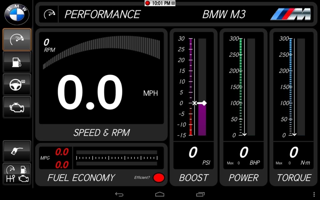Image resolution: width=320 pixels, height=200 pixels.
Task: Click the BMW M logo badge
Action: point(291,14)
